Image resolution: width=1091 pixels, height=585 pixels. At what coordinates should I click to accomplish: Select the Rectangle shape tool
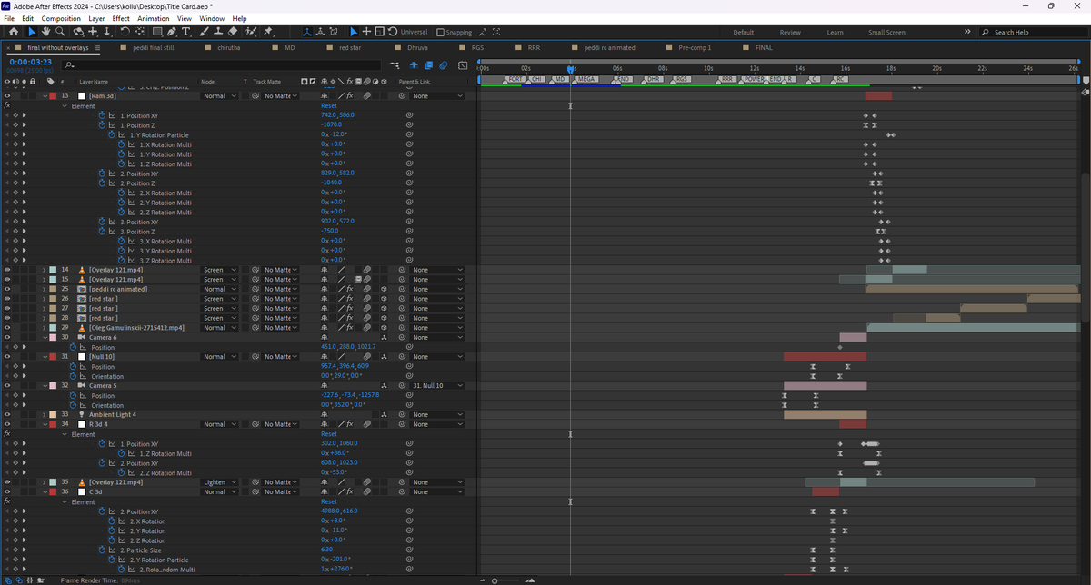click(156, 32)
